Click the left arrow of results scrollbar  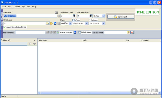click(x=39, y=93)
